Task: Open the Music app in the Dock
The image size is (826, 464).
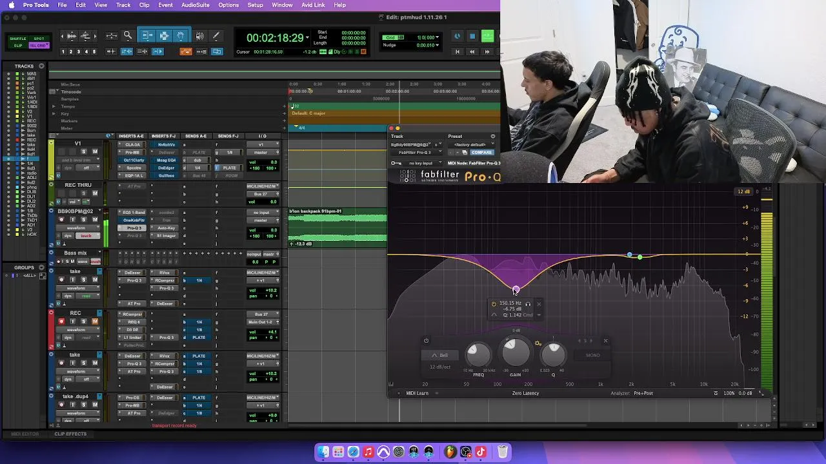Action: pos(368,452)
